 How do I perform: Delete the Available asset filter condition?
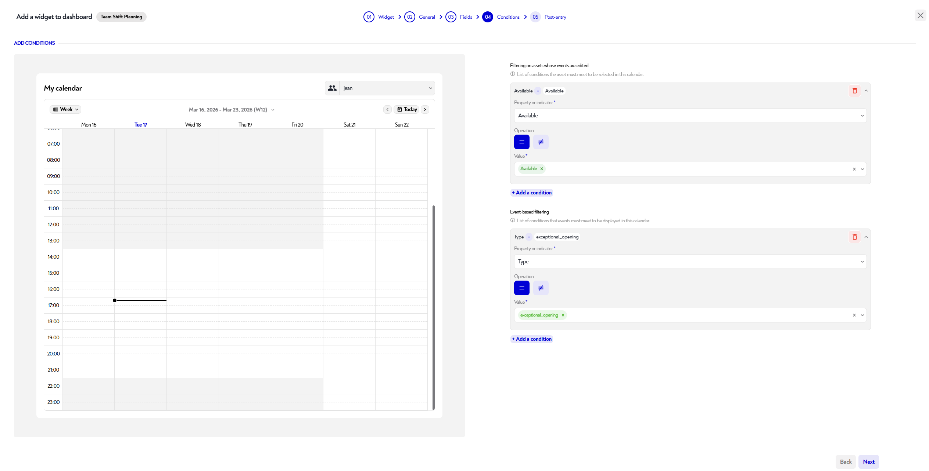[x=854, y=91]
